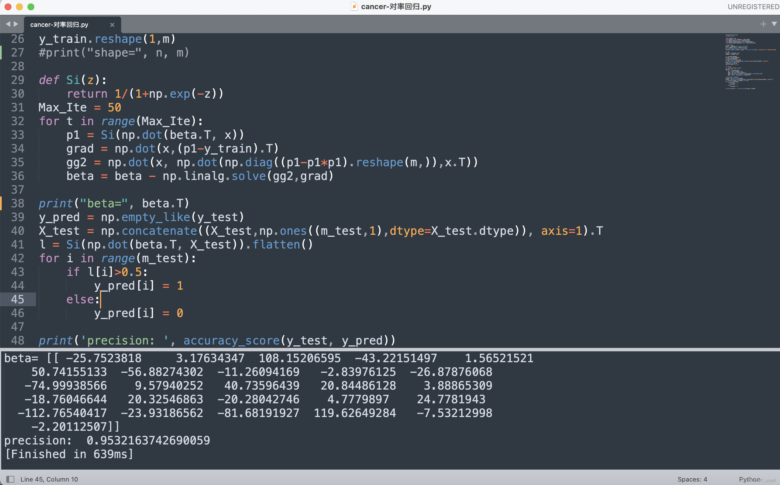The width and height of the screenshot is (780, 485).
Task: Click '[Finished in 639ms]' output line
Action: pos(69,454)
